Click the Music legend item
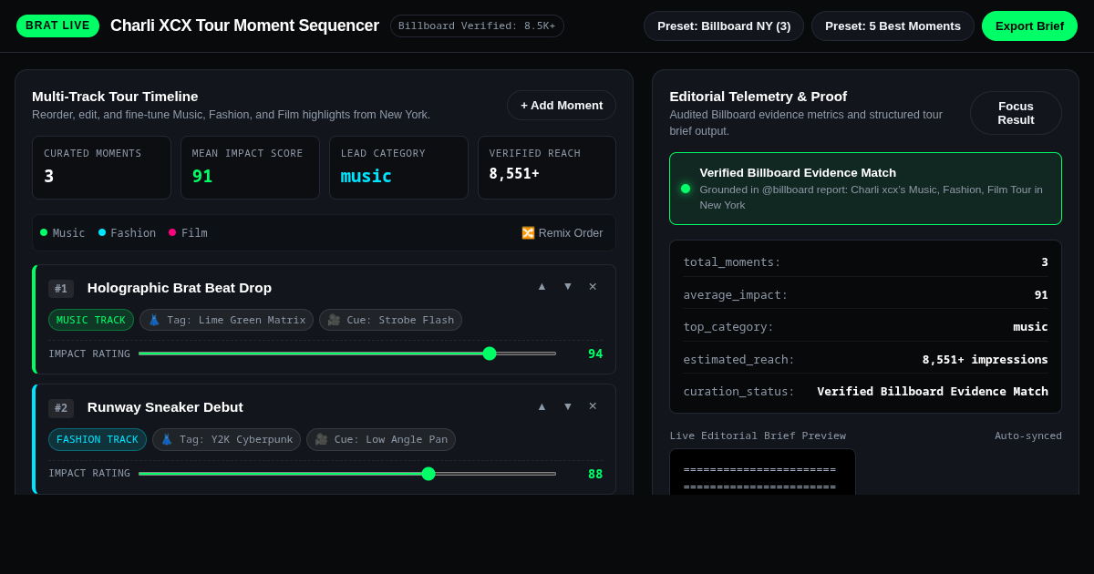 pos(62,233)
